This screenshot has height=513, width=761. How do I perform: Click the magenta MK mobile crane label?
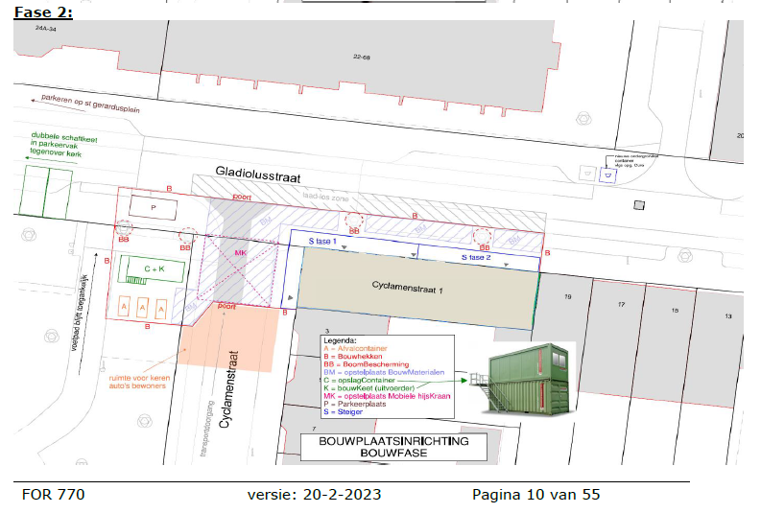[241, 253]
